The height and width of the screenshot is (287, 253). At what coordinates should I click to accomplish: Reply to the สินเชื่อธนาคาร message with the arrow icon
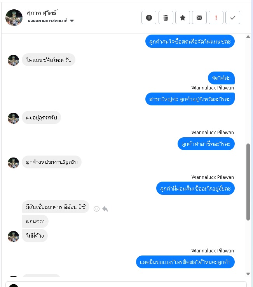[x=105, y=209]
